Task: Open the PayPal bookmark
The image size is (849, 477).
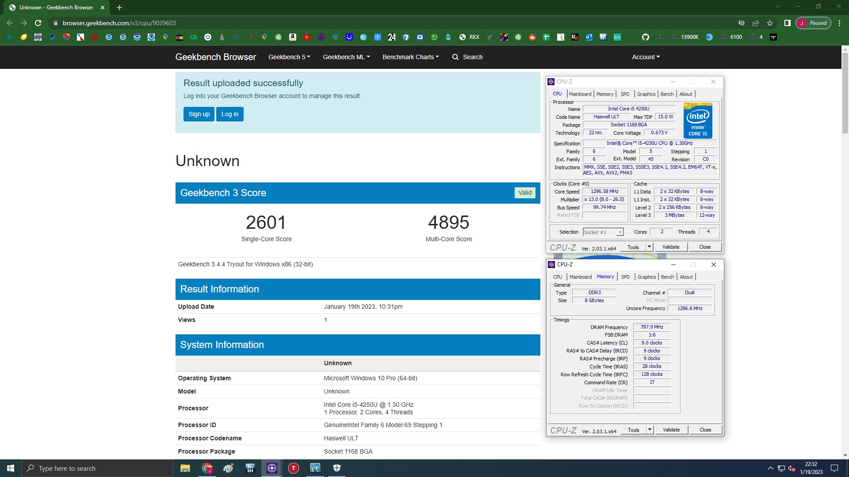Action: pyautogui.click(x=52, y=37)
